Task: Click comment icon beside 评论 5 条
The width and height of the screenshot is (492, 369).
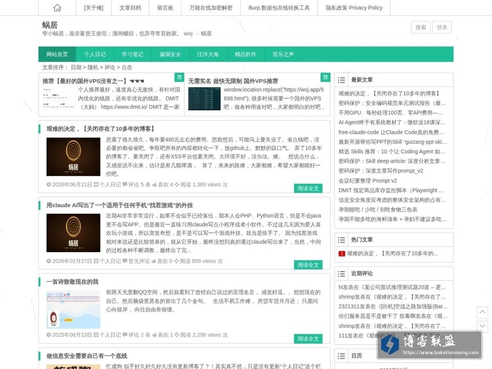Action: click(125, 184)
